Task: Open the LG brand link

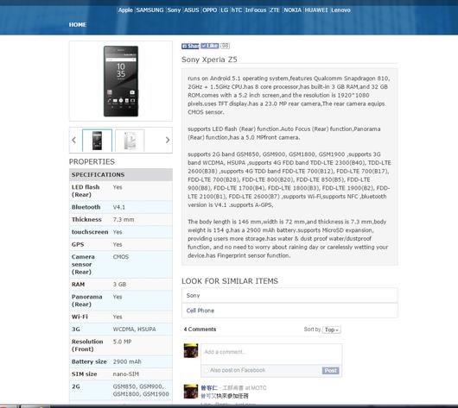Action: 225,10
